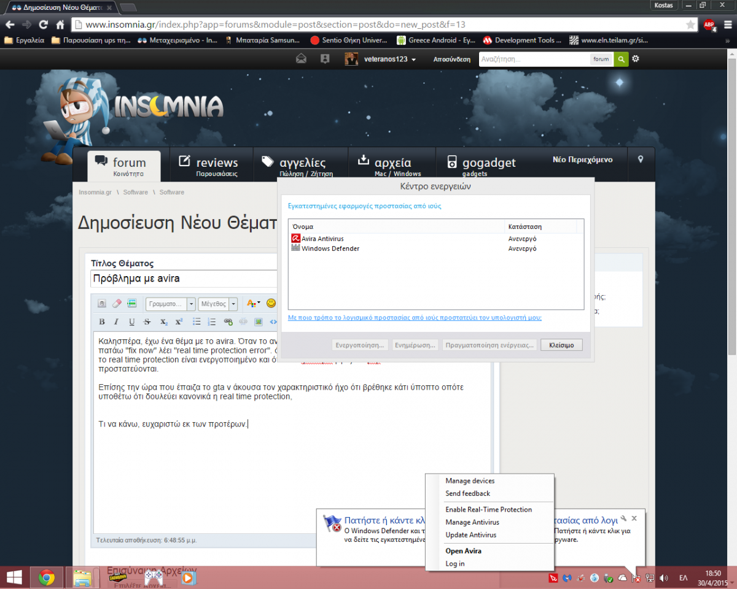737x589 pixels.
Task: Toggle bold formatting in post editor
Action: 102,321
